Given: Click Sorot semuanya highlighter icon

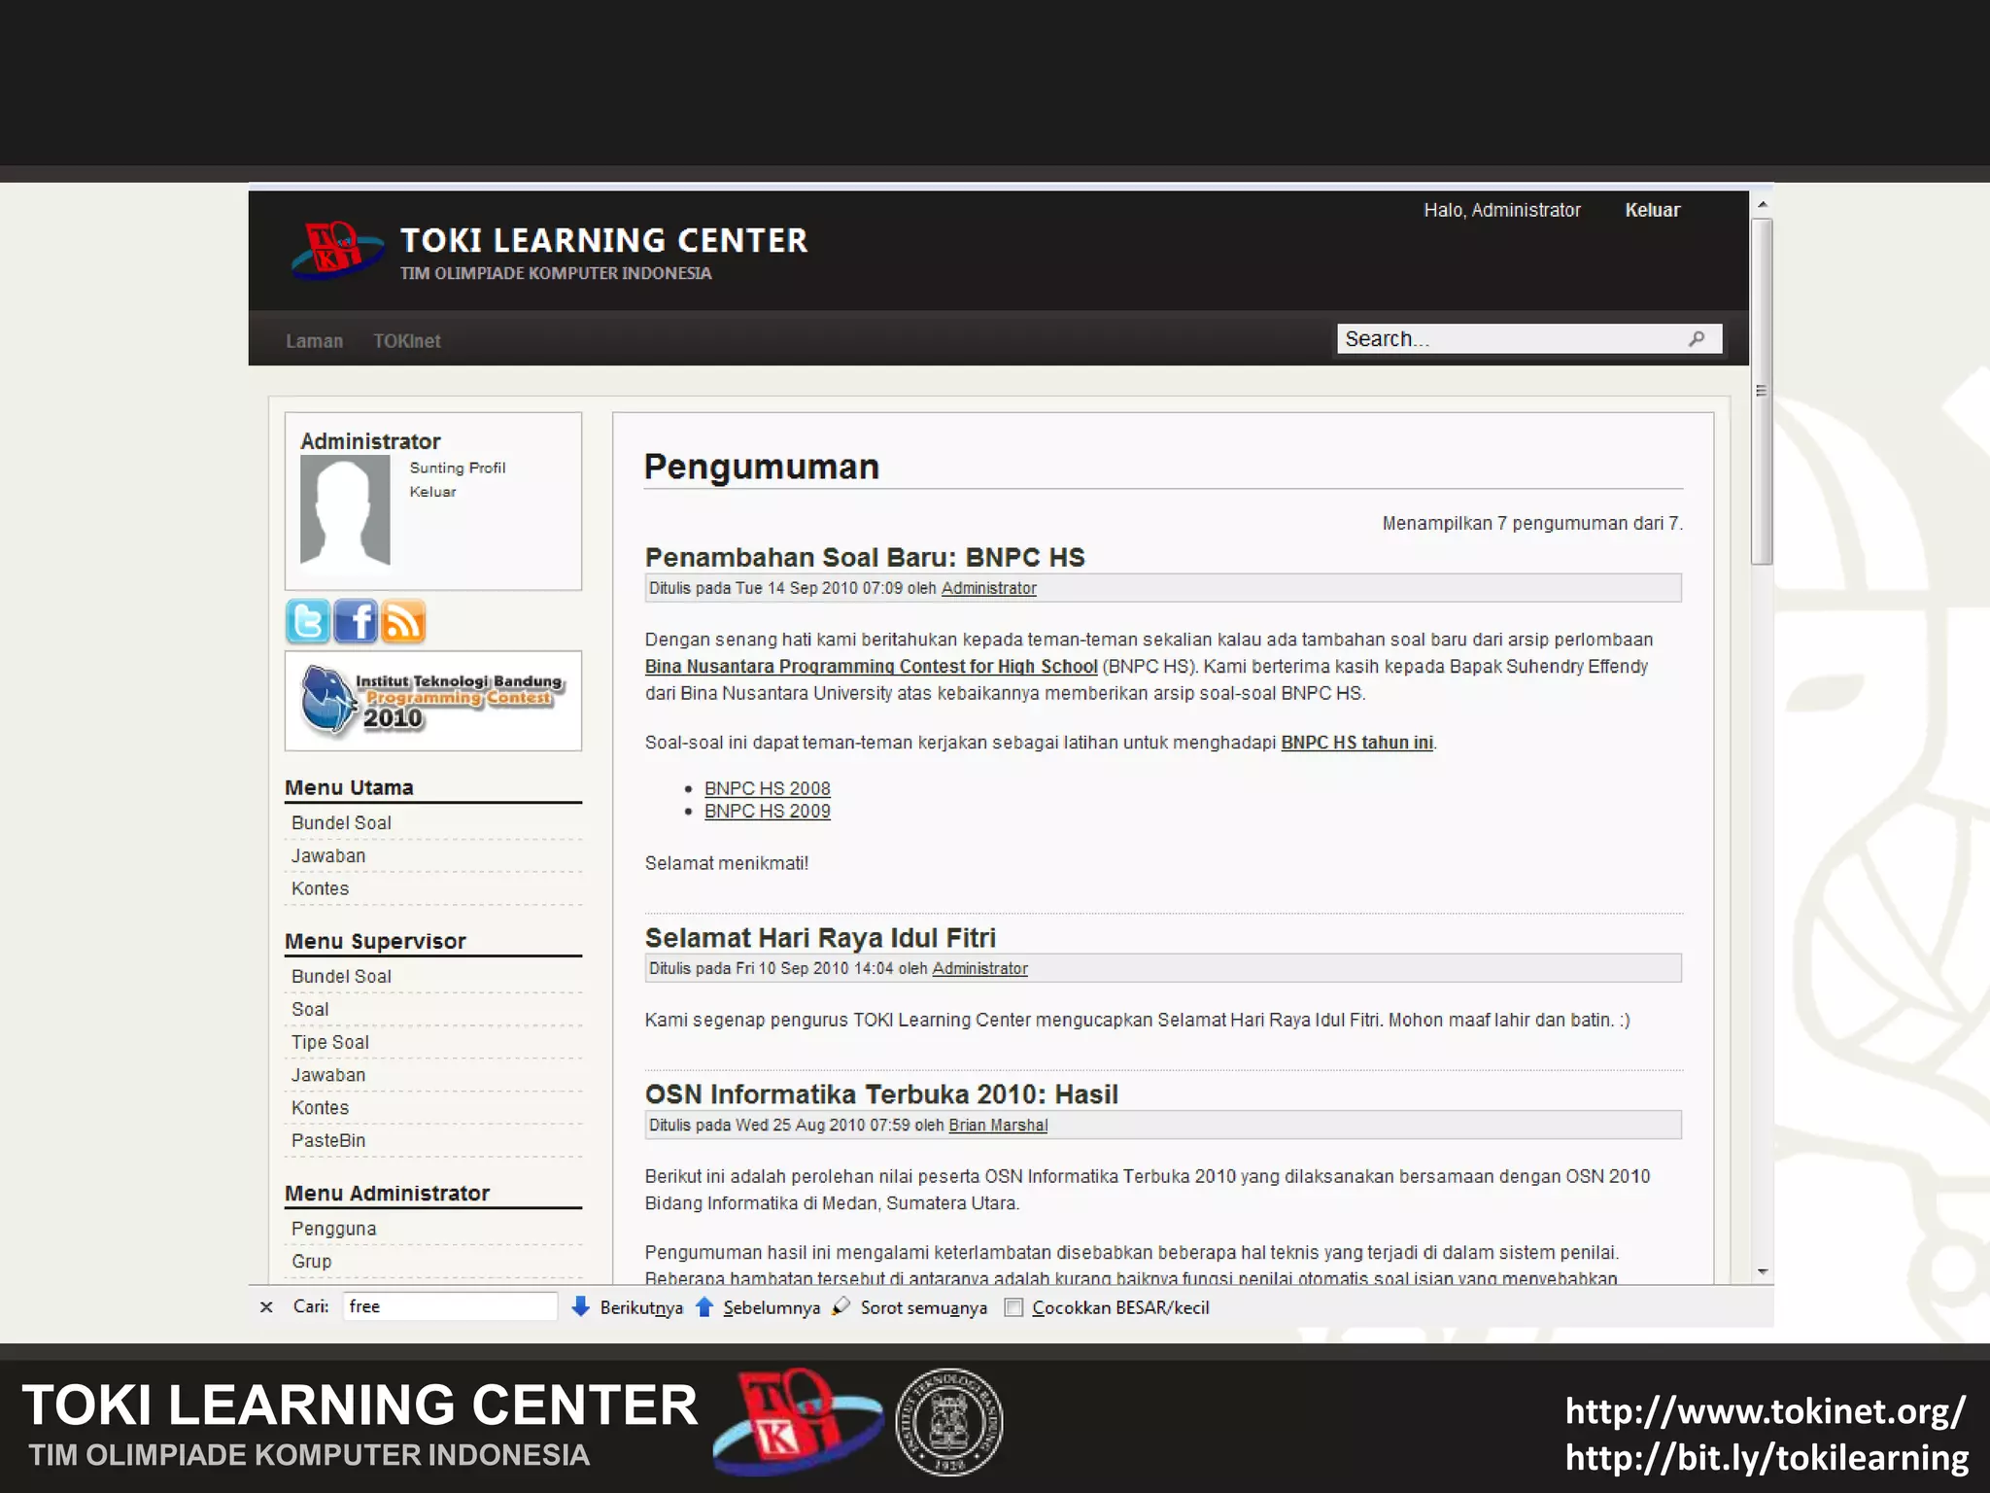Looking at the screenshot, I should (841, 1306).
